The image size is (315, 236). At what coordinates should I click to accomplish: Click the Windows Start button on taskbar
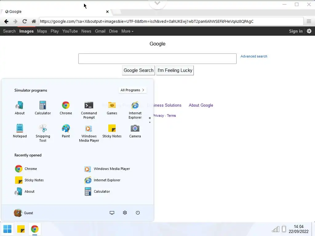coord(7,229)
